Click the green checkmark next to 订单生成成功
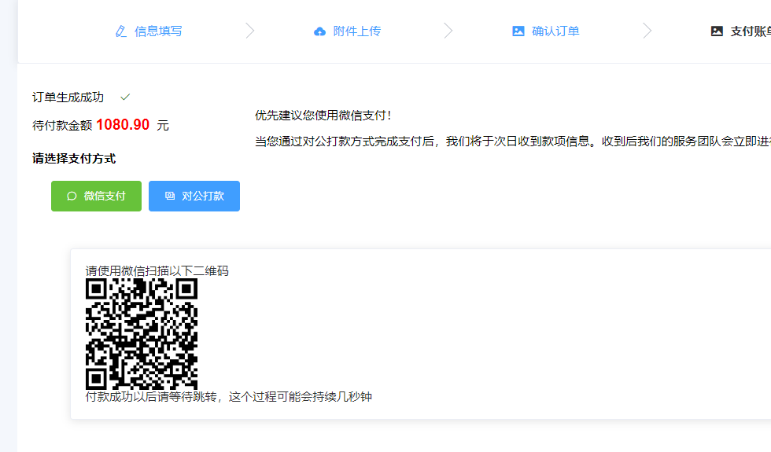 (125, 97)
